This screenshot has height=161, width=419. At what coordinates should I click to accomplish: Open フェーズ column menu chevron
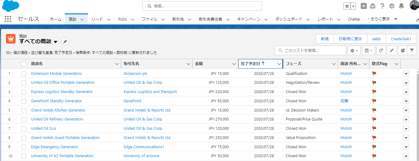coord(334,64)
